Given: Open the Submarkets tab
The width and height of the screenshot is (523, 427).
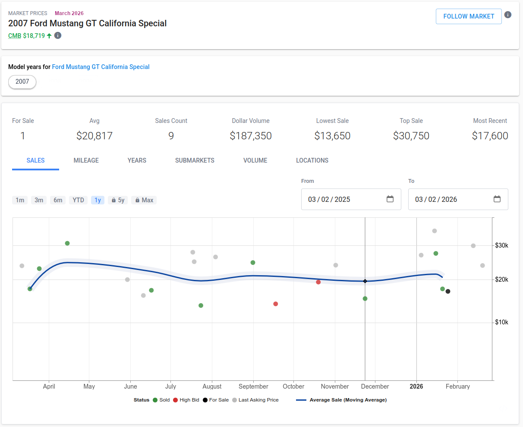Looking at the screenshot, I should click(x=195, y=160).
